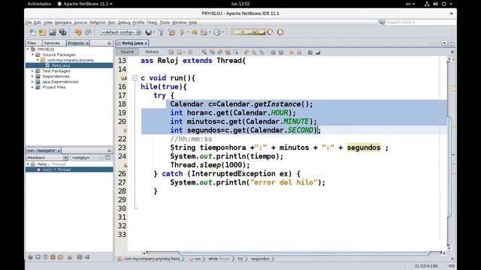Click the Last Edit icon in editor toolbar
Image resolution: width=481 pixels, height=270 pixels.
click(x=171, y=52)
